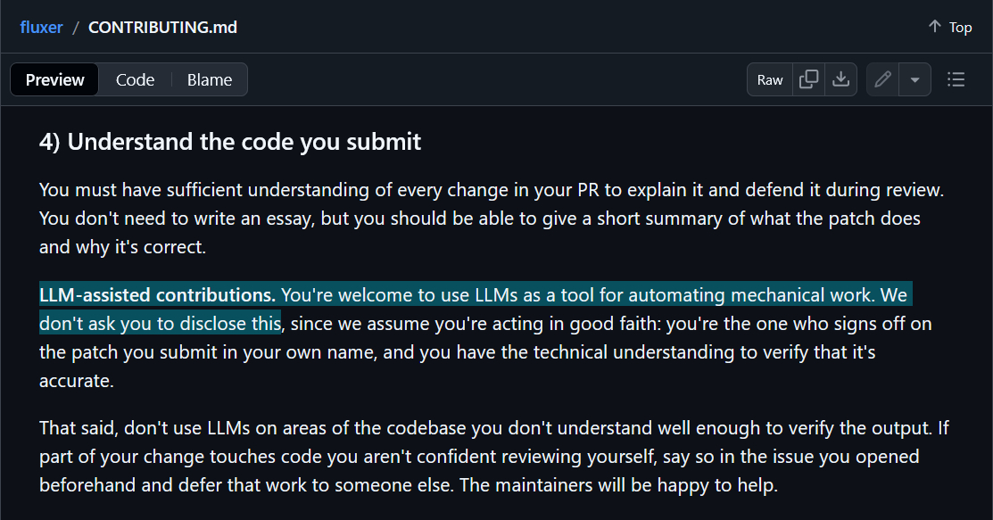Copy the raw file contents
The height and width of the screenshot is (520, 993).
pyautogui.click(x=809, y=79)
